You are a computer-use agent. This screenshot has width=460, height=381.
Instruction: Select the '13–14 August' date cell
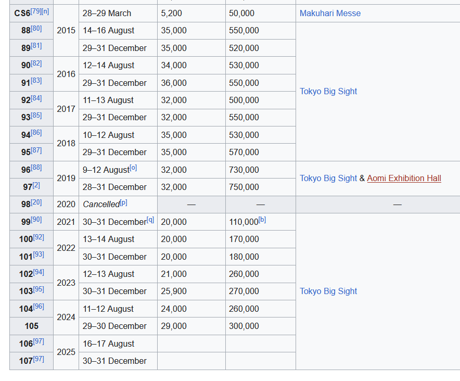pos(118,239)
